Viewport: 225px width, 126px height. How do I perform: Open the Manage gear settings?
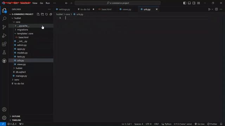click(4, 118)
